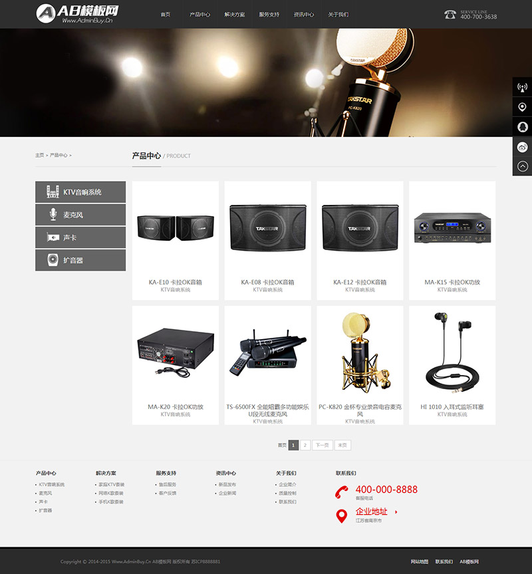
Task: Open 产品中心 in the top navigation
Action: 199,14
